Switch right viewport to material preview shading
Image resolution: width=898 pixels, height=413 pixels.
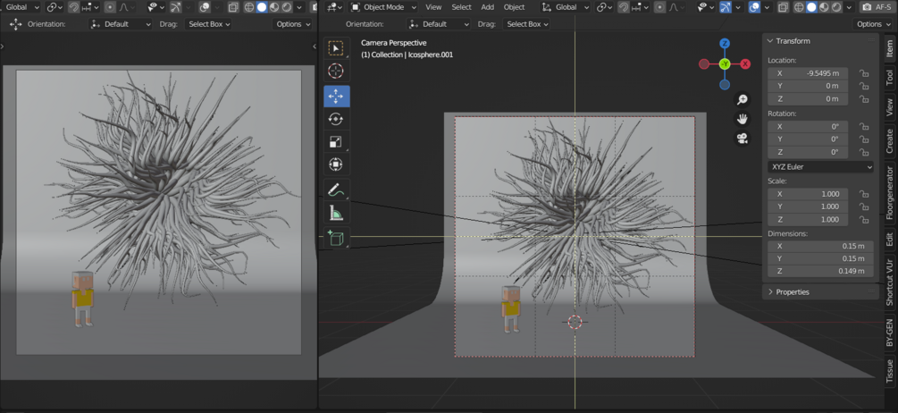[x=824, y=7]
